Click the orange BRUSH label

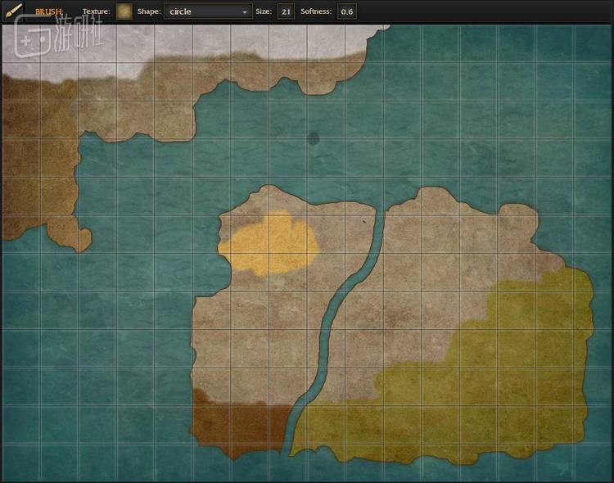pos(49,12)
